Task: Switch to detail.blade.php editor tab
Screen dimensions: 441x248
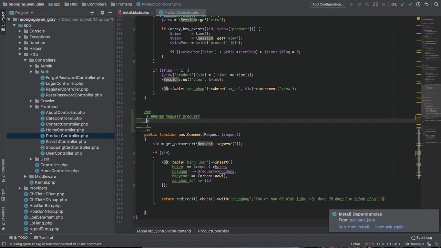Action: tap(136, 13)
